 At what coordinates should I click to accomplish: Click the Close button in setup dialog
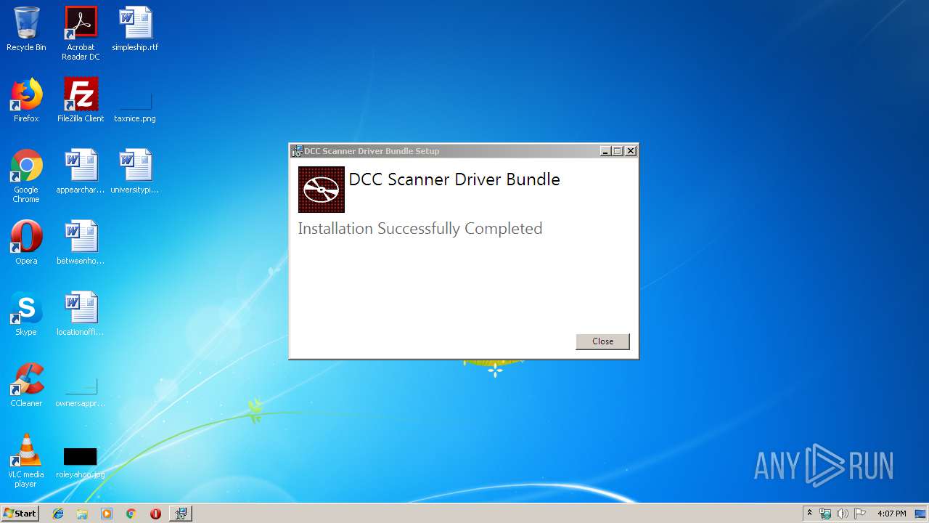602,341
